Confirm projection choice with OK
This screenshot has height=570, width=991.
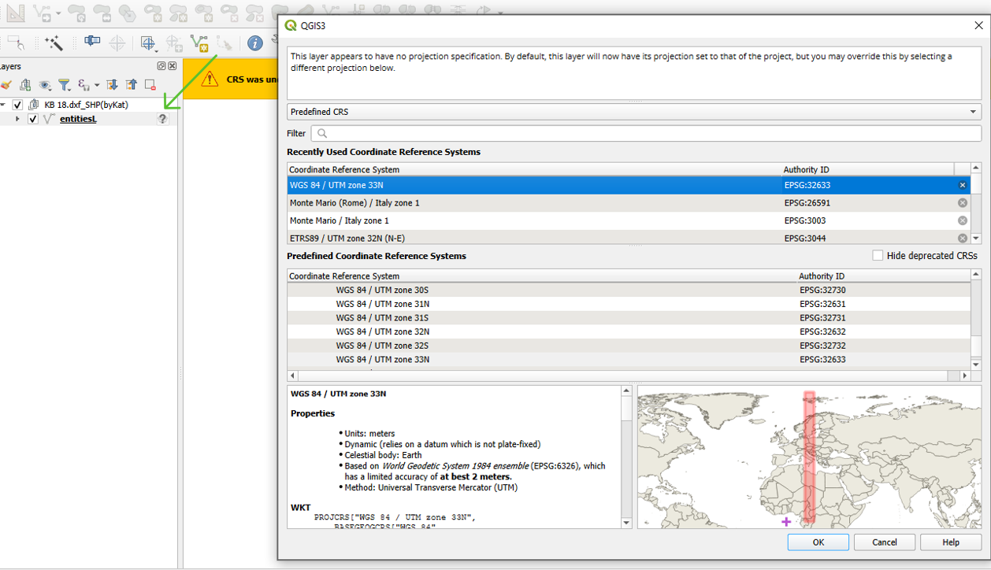click(818, 542)
